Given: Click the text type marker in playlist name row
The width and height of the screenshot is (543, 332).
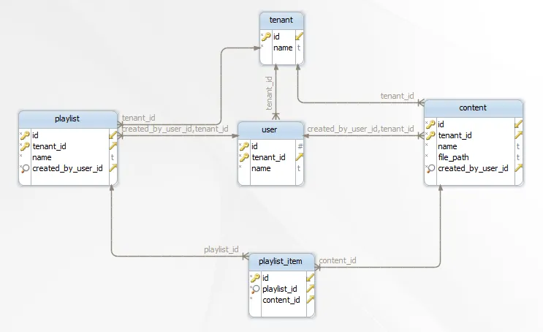Looking at the screenshot, I should click(113, 157).
